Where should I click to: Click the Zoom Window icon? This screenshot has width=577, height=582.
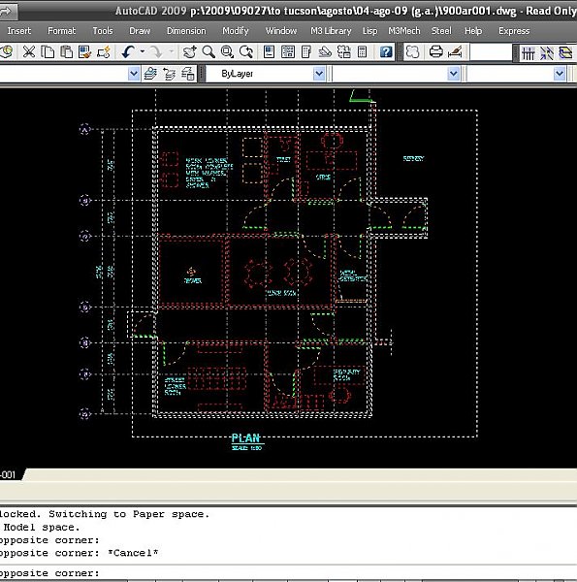point(227,52)
